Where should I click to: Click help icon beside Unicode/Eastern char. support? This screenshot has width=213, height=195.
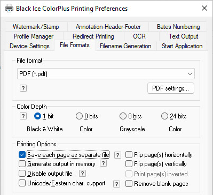pos(116,184)
